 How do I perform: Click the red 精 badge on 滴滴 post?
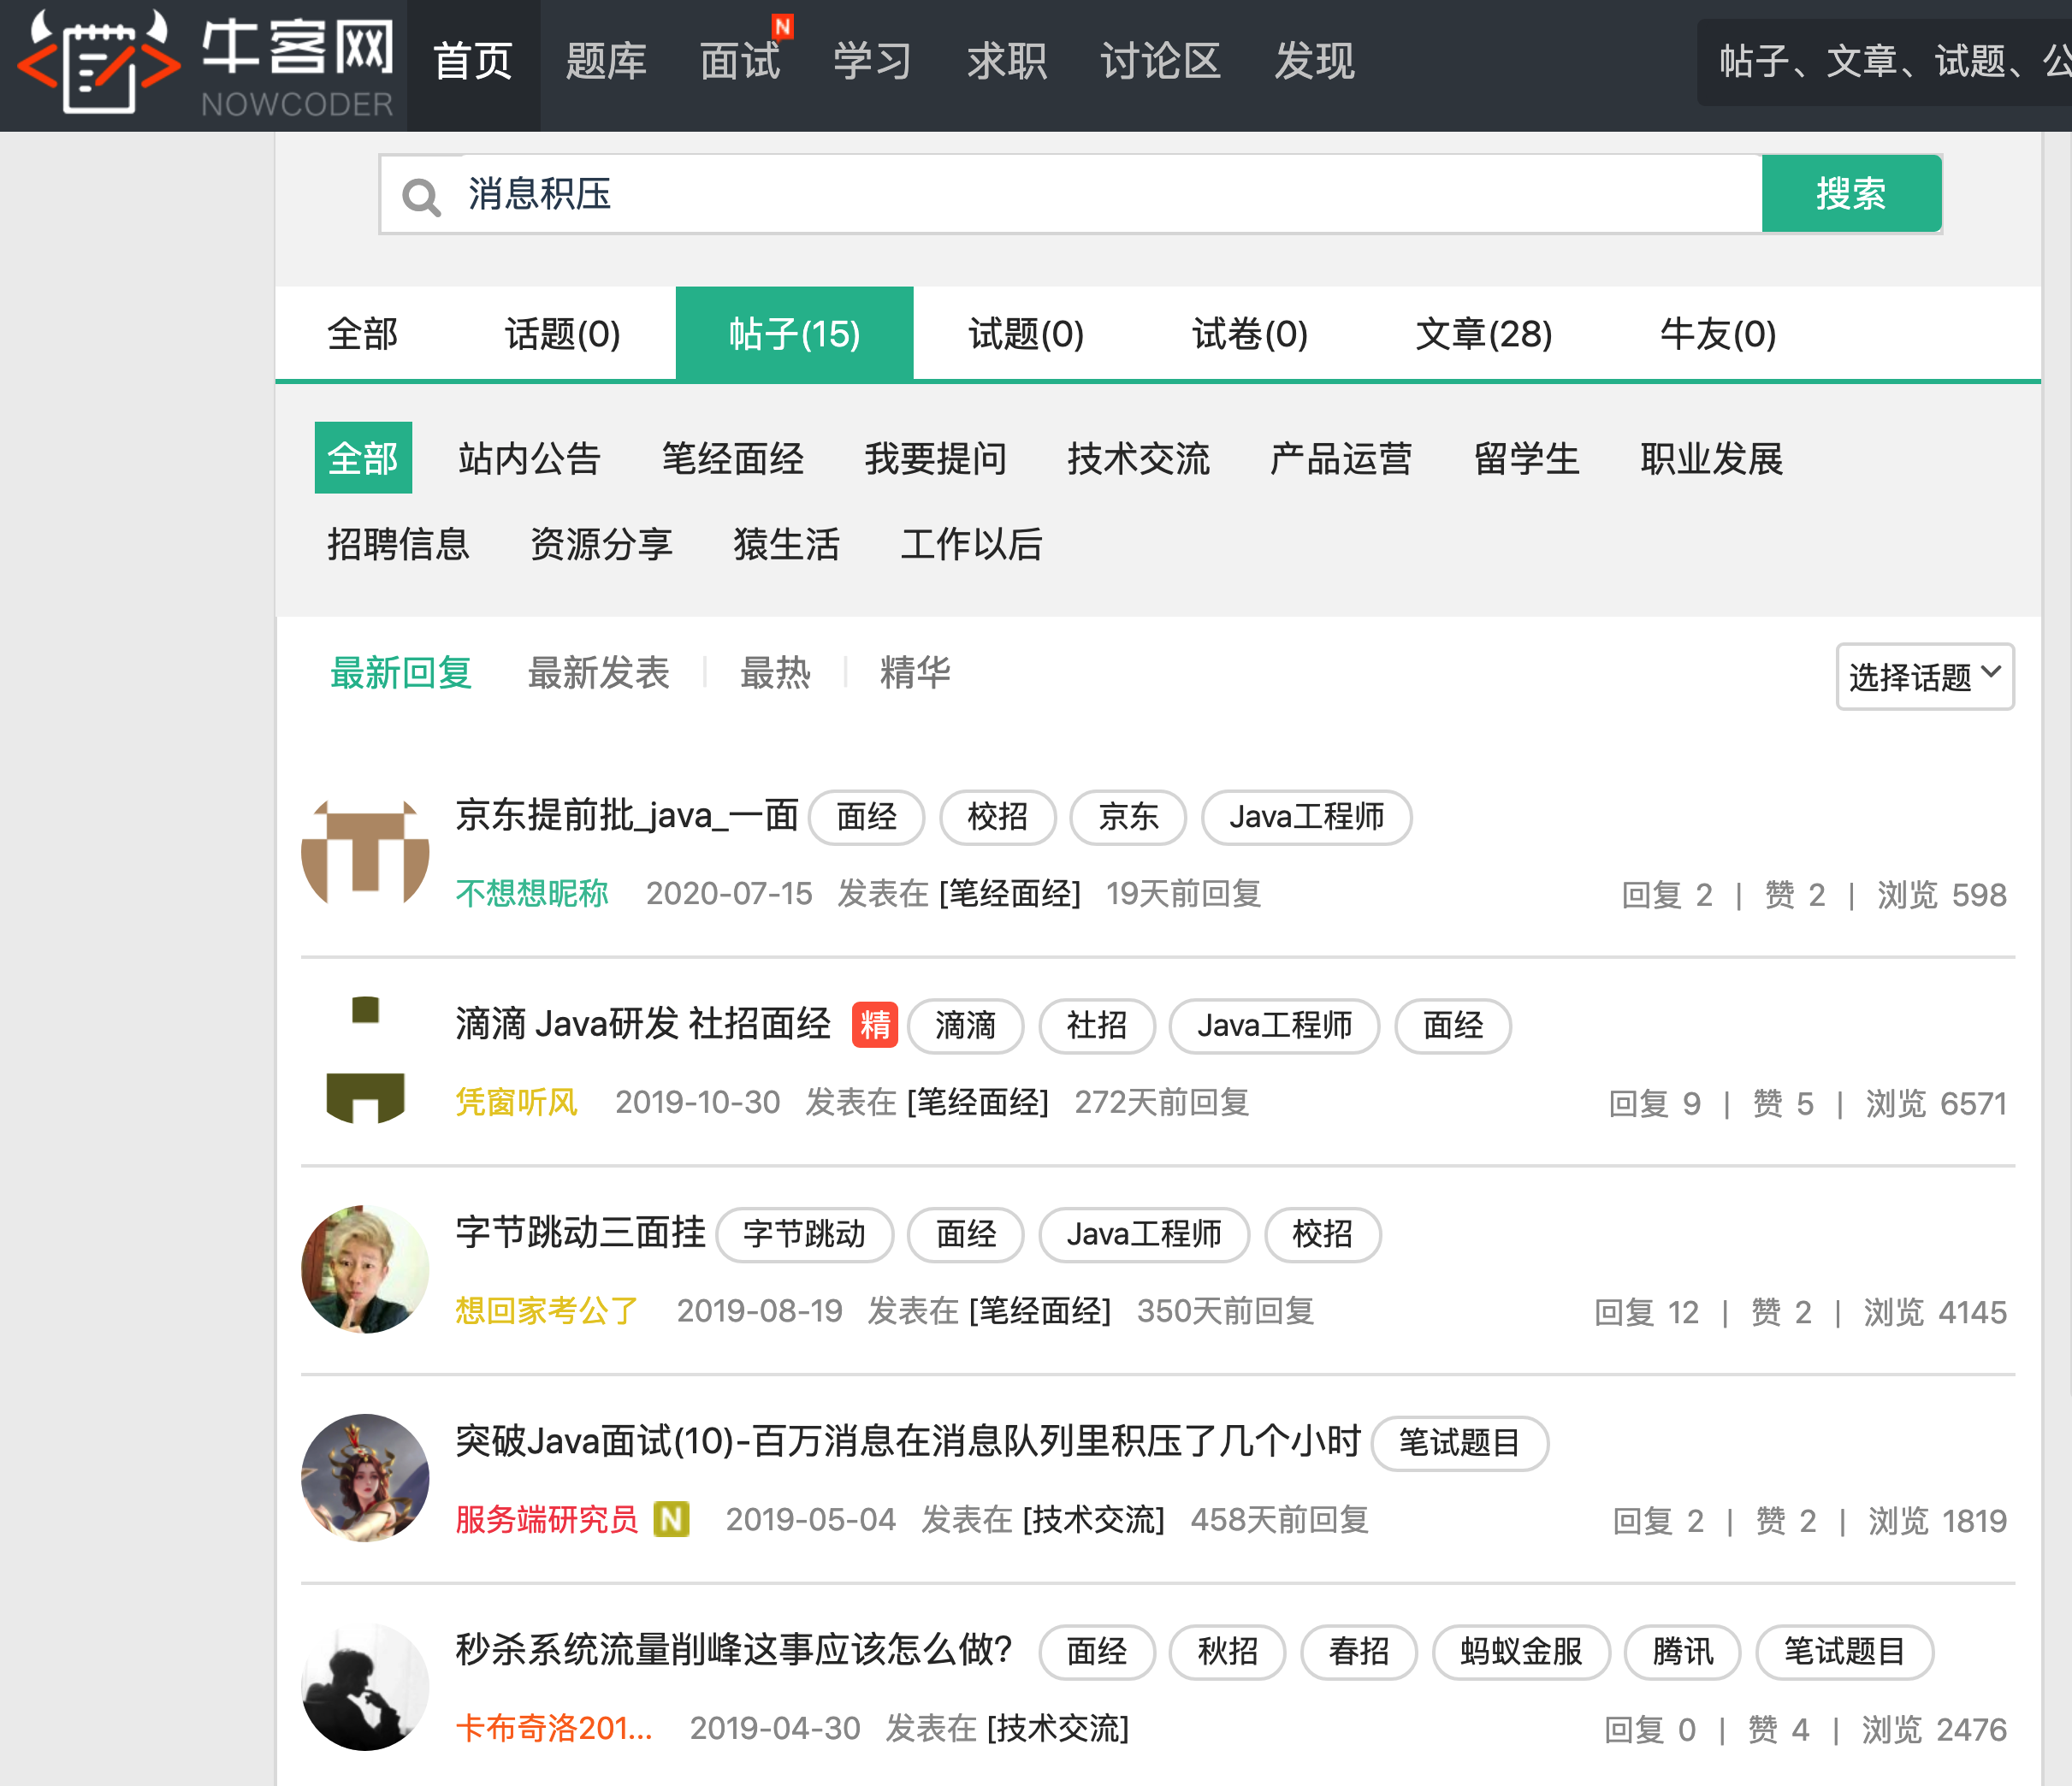[x=874, y=1025]
